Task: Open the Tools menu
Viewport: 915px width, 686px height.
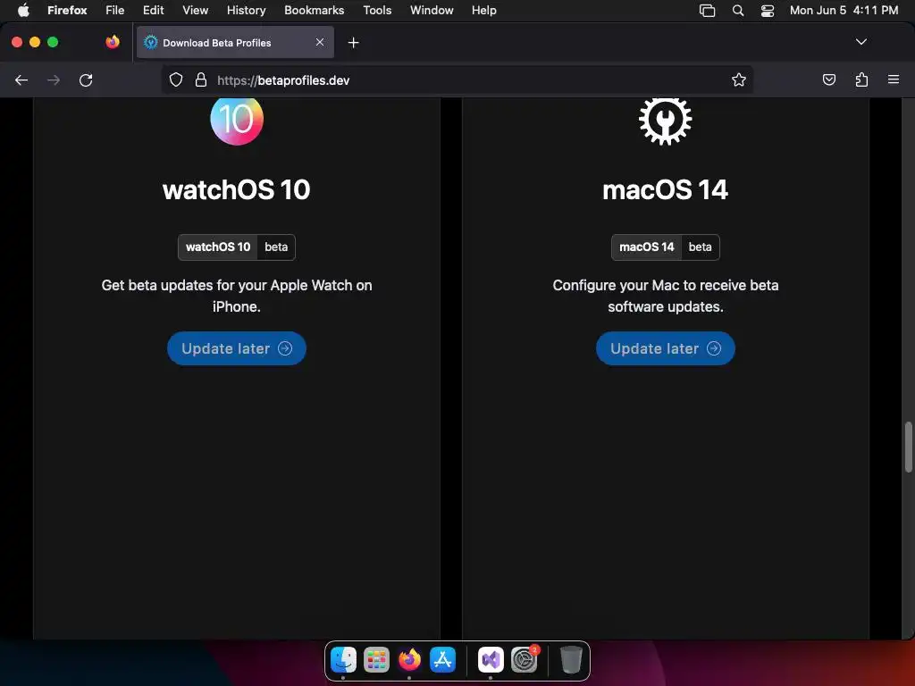Action: [x=377, y=10]
